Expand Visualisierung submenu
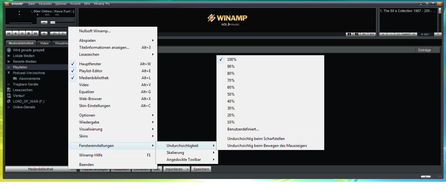446x190 pixels. click(x=113, y=129)
